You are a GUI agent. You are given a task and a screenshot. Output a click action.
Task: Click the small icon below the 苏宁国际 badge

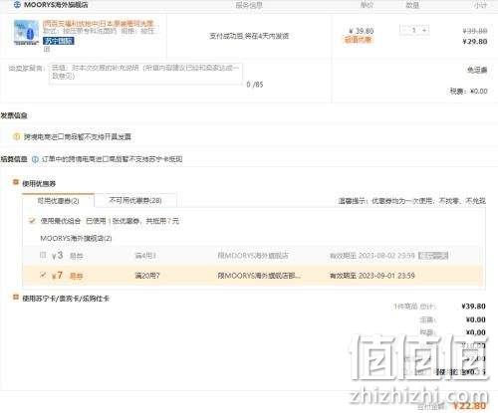click(47, 49)
